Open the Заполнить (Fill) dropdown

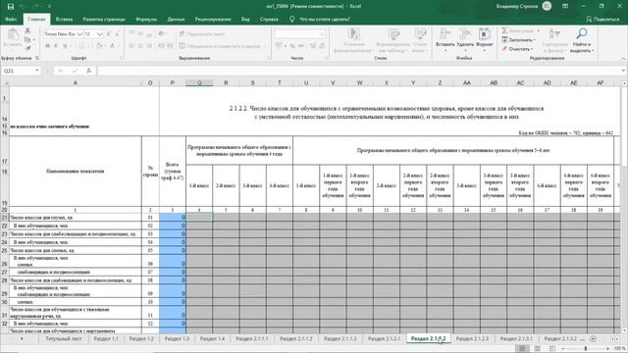[x=519, y=39]
